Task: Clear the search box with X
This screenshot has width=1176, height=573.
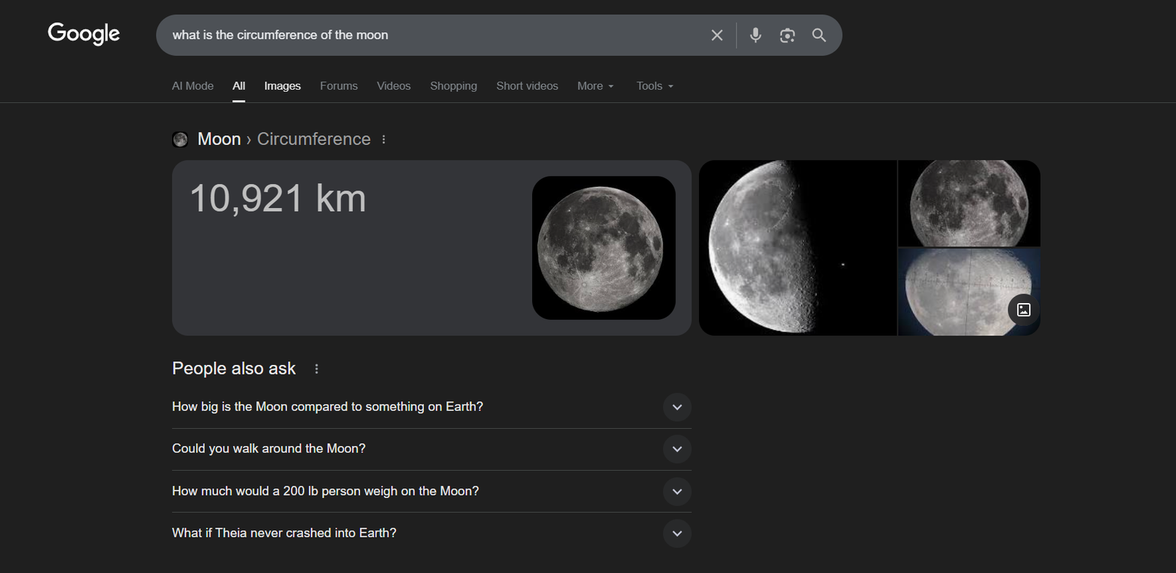Action: point(717,35)
